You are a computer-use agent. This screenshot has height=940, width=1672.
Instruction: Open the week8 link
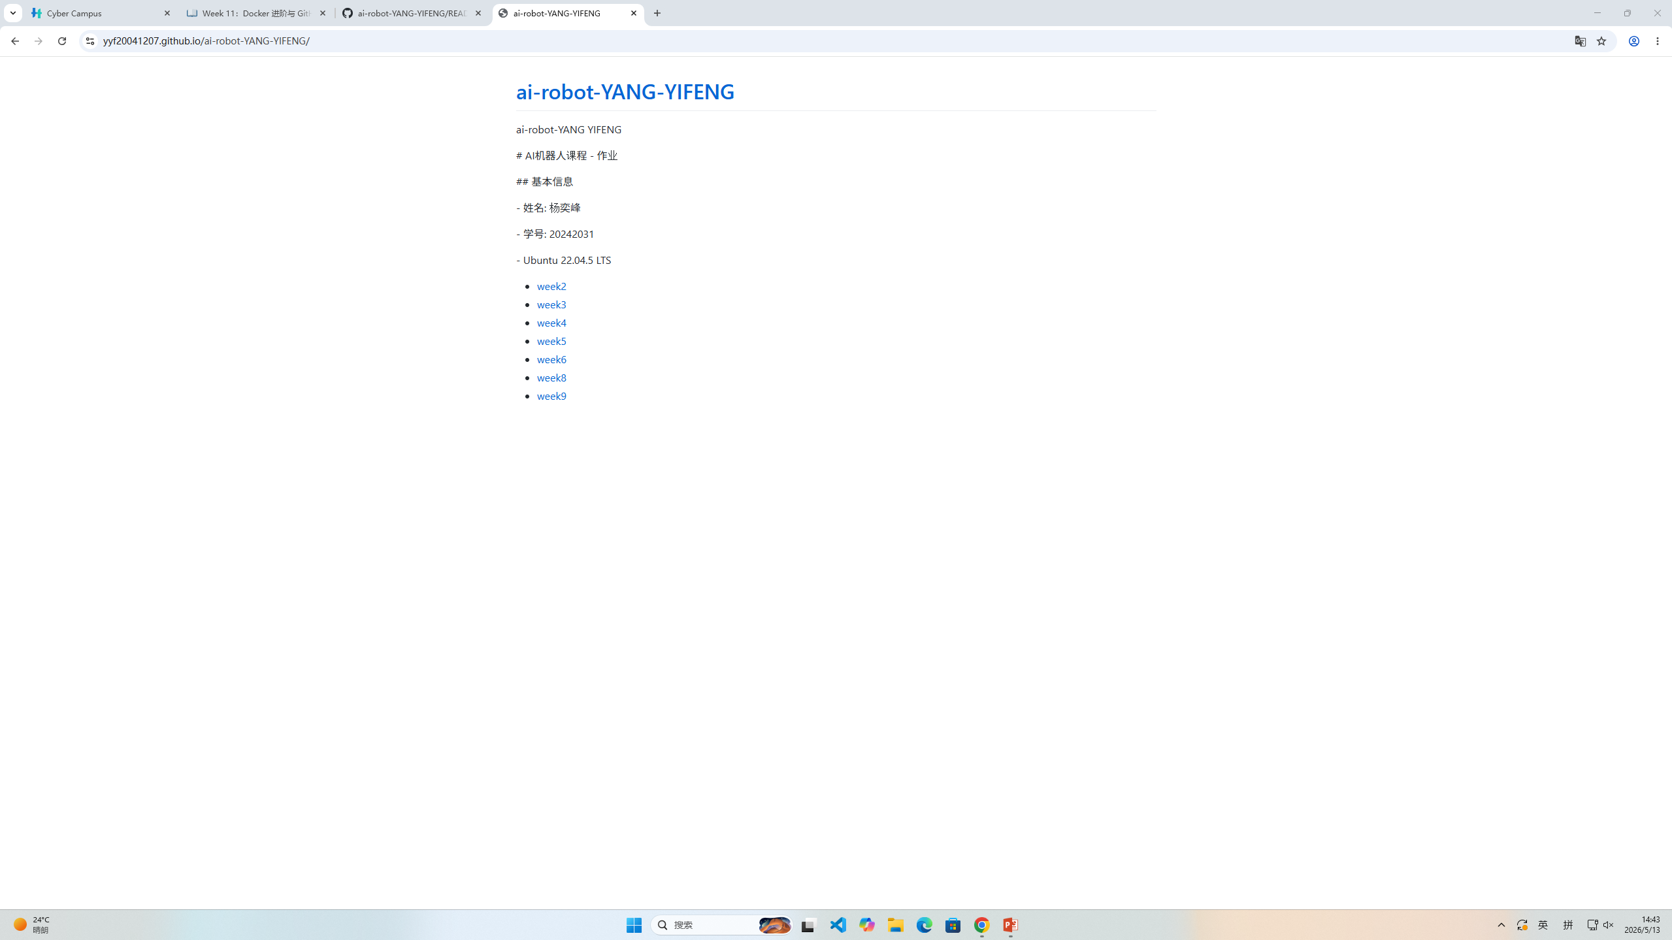(551, 378)
